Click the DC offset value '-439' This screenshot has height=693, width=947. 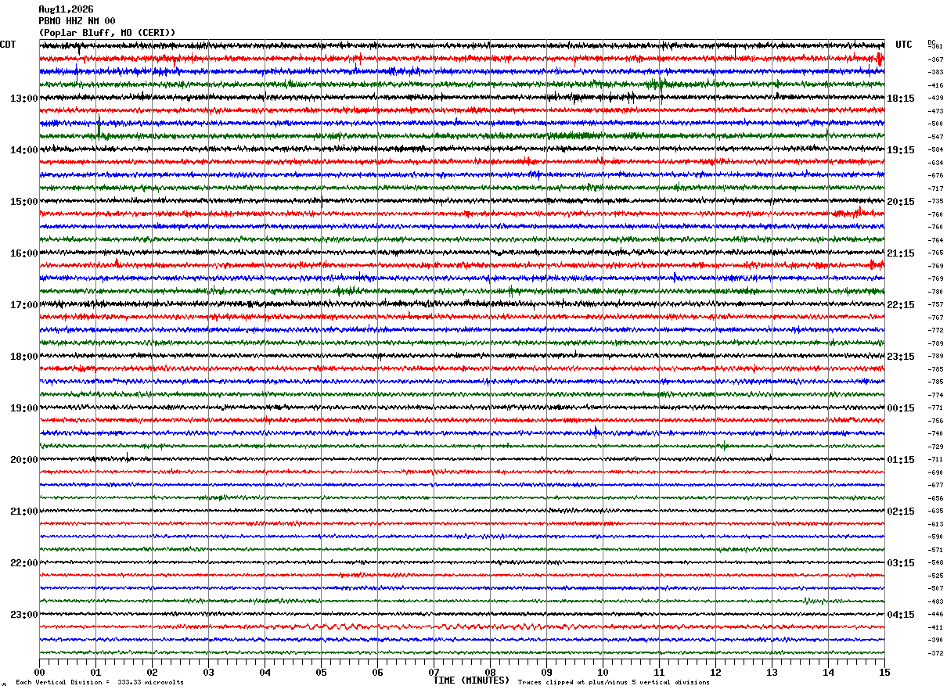click(935, 98)
